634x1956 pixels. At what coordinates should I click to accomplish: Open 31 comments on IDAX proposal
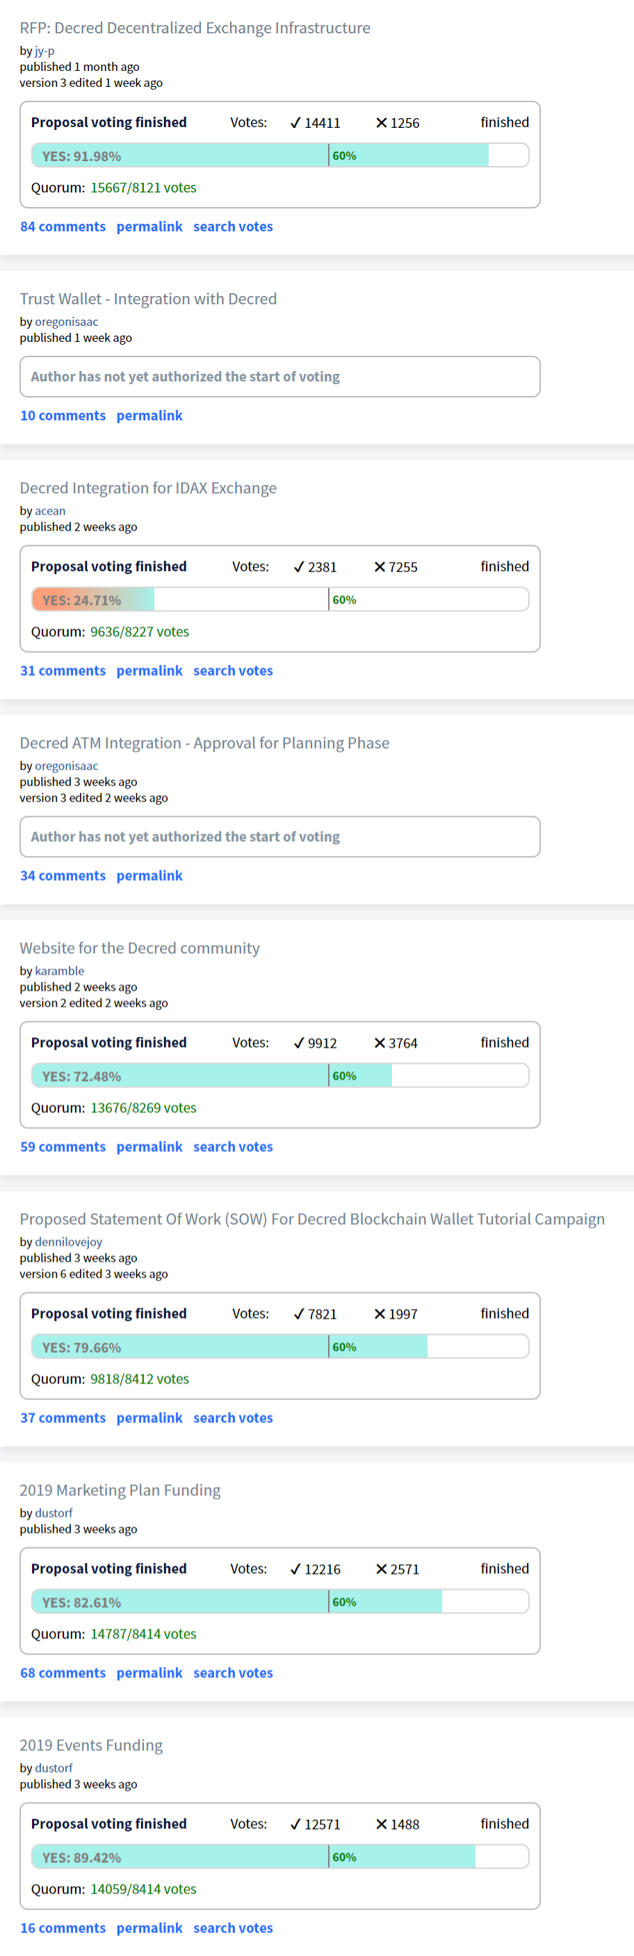point(63,671)
